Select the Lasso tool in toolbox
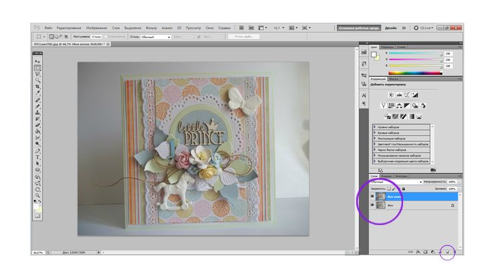The image size is (493, 277). [x=38, y=74]
